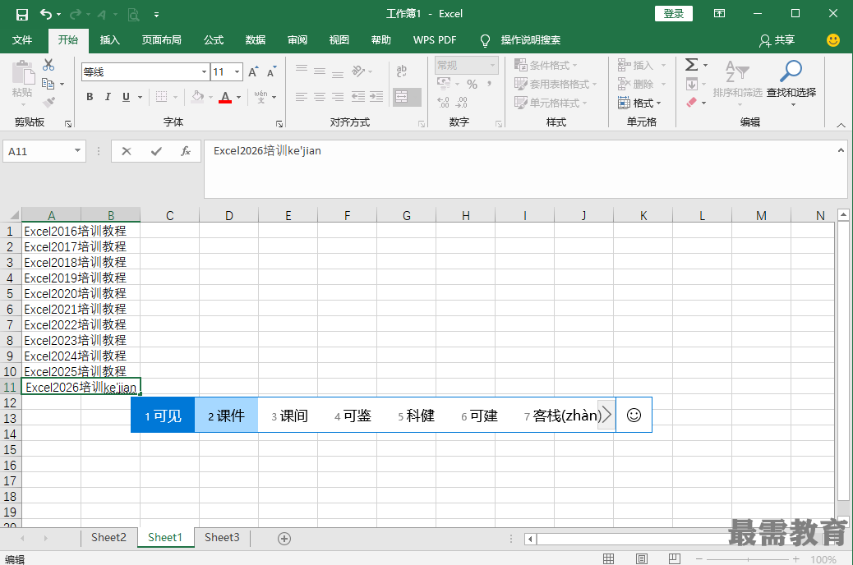Toggle Bold formatting
Viewport: 853px width, 565px height.
(x=90, y=97)
